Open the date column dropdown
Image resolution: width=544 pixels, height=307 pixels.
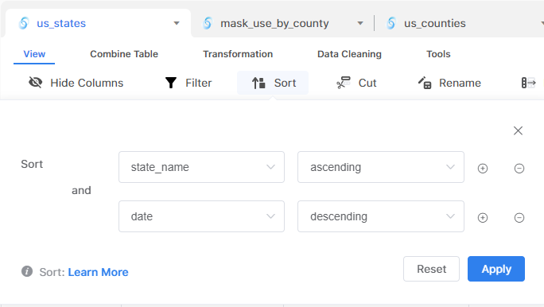(x=201, y=216)
